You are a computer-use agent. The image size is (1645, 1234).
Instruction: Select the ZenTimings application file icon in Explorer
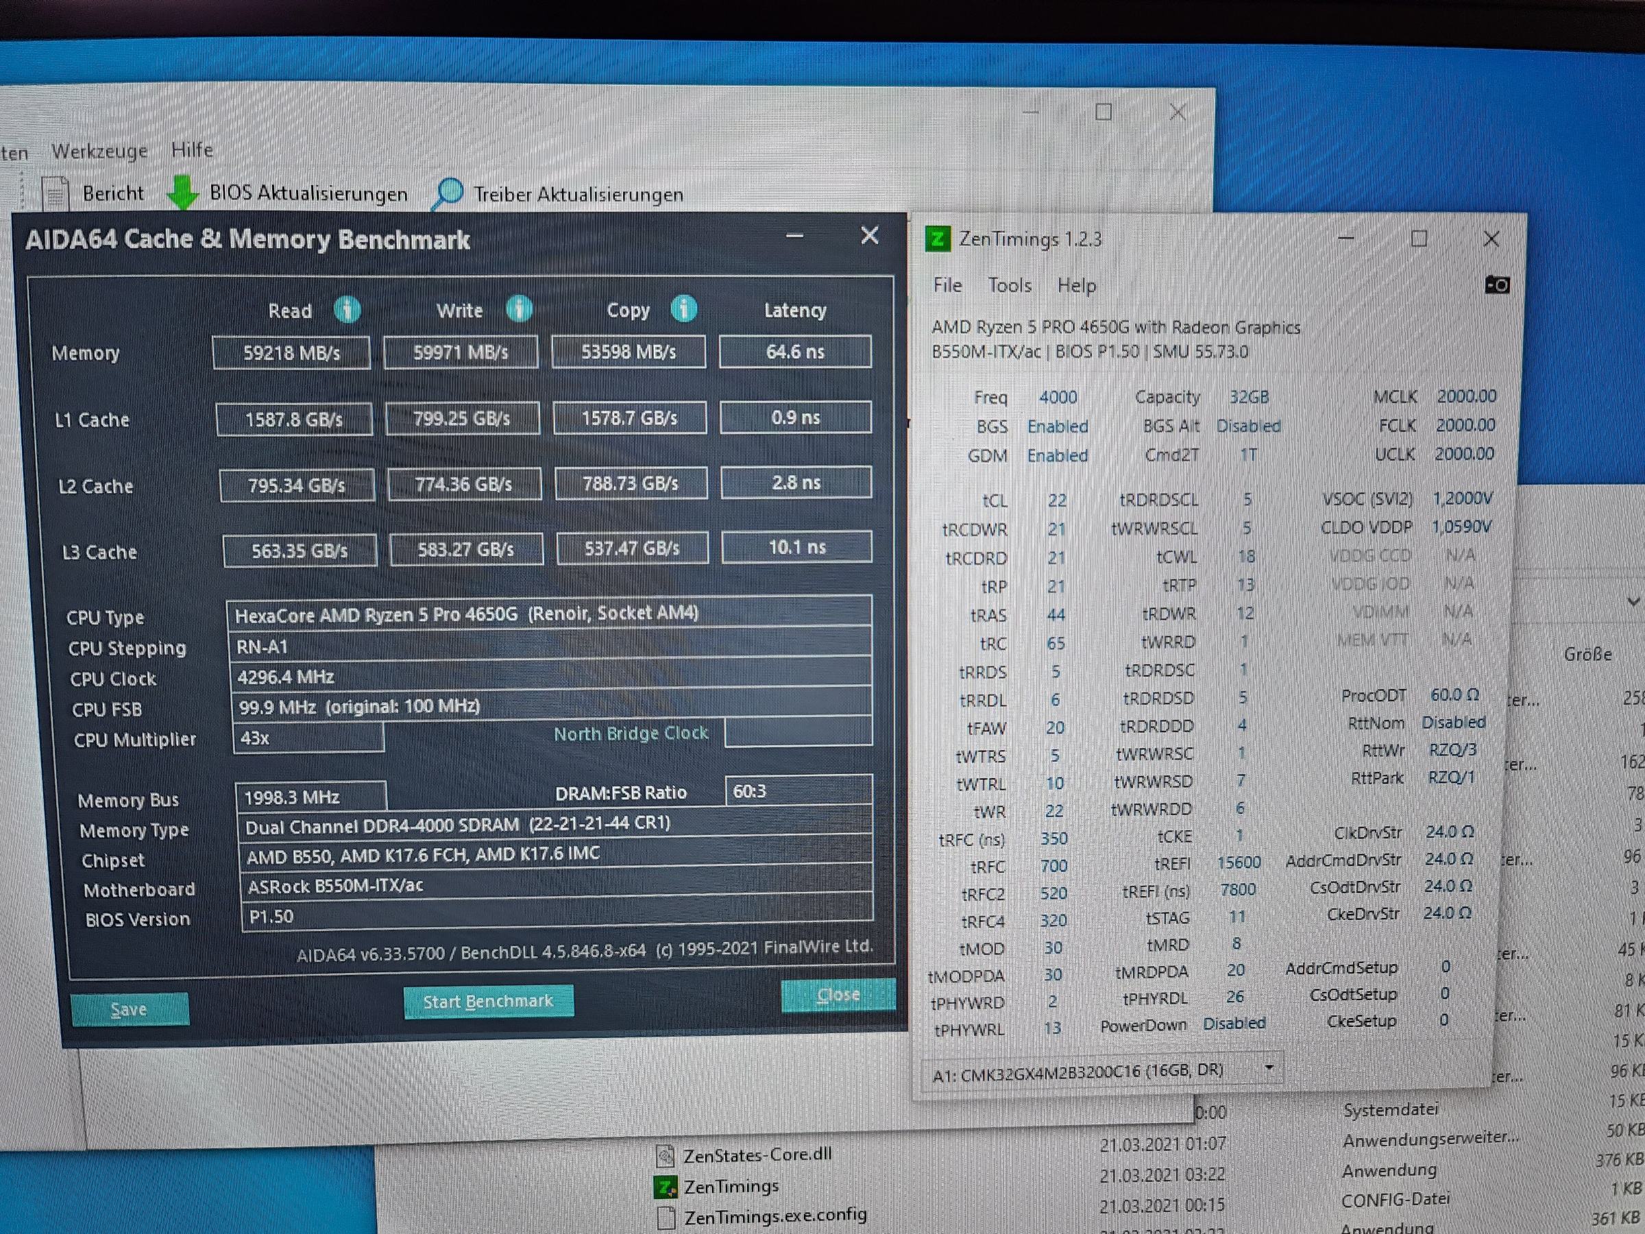pyautogui.click(x=666, y=1187)
